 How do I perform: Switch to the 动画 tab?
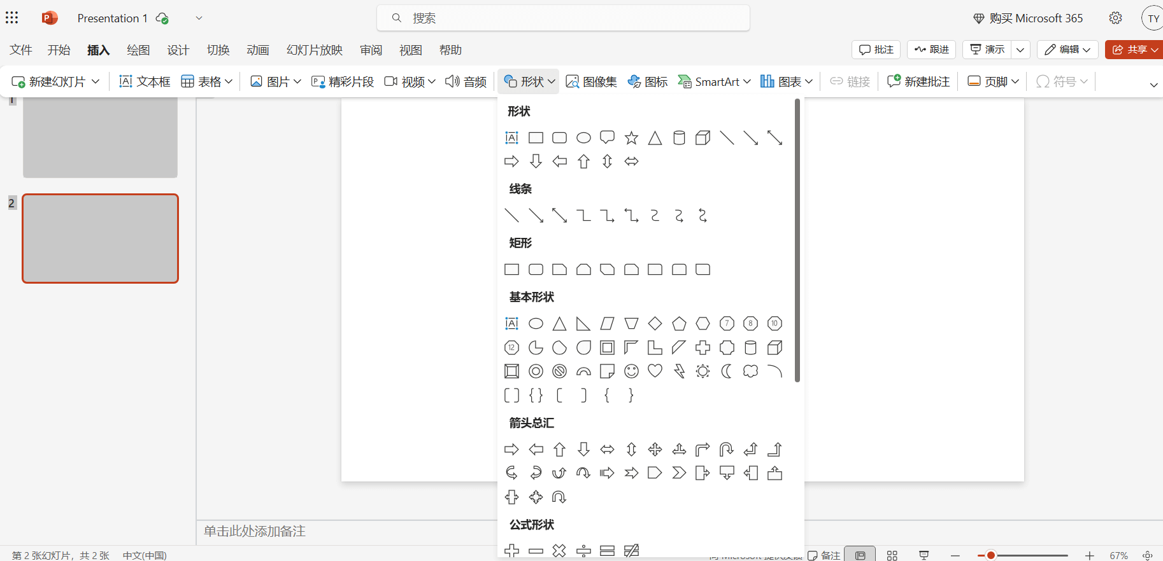[x=257, y=50]
